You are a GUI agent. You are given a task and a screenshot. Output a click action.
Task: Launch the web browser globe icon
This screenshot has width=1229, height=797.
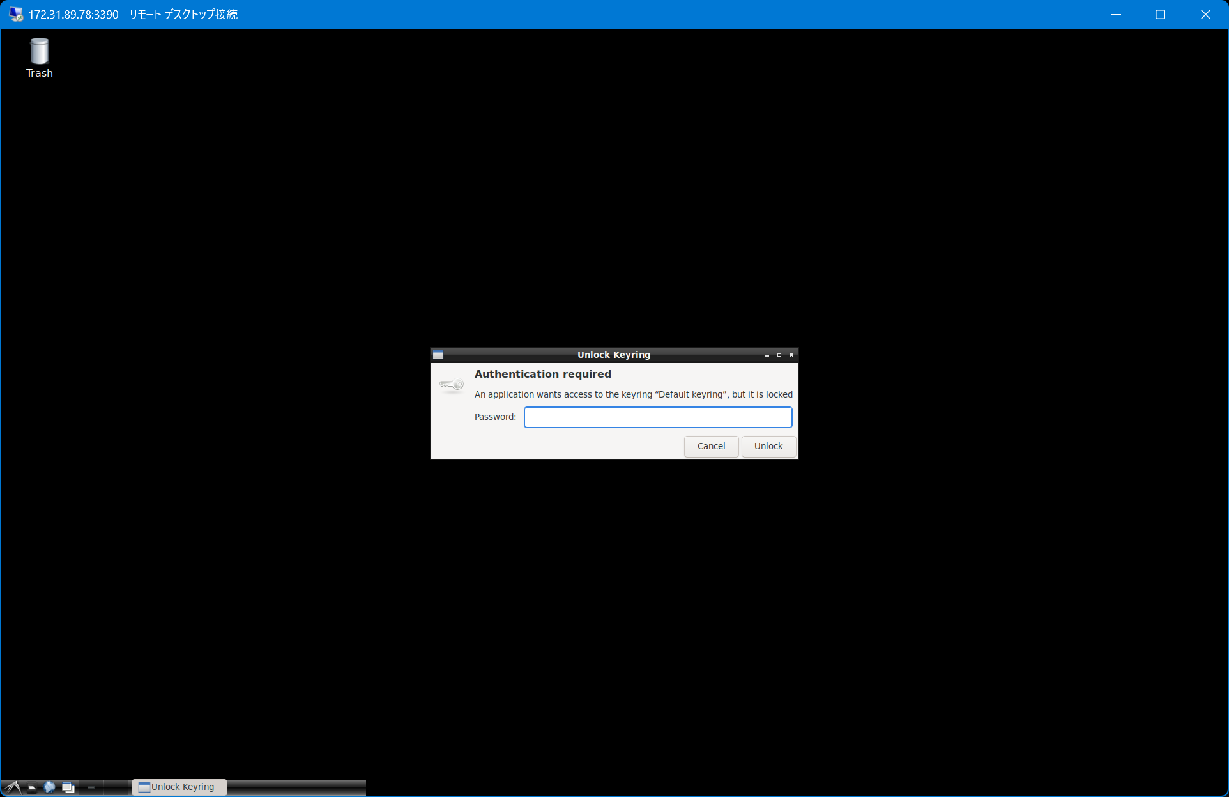click(49, 787)
